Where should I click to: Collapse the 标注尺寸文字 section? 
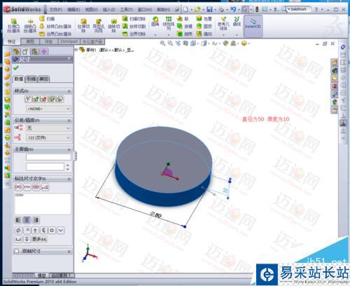point(69,179)
